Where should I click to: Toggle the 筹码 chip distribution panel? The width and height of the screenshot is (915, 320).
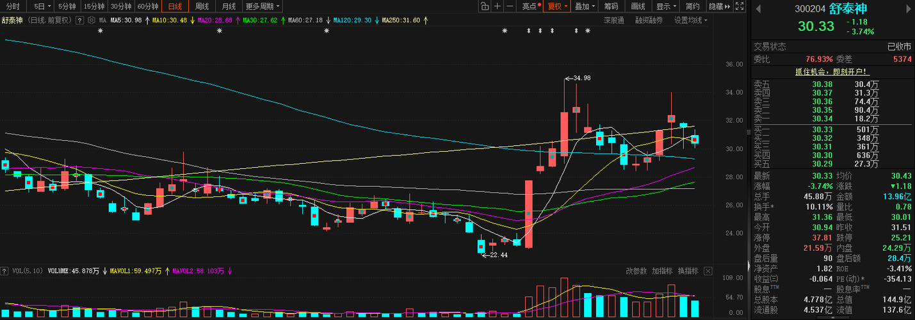(611, 6)
